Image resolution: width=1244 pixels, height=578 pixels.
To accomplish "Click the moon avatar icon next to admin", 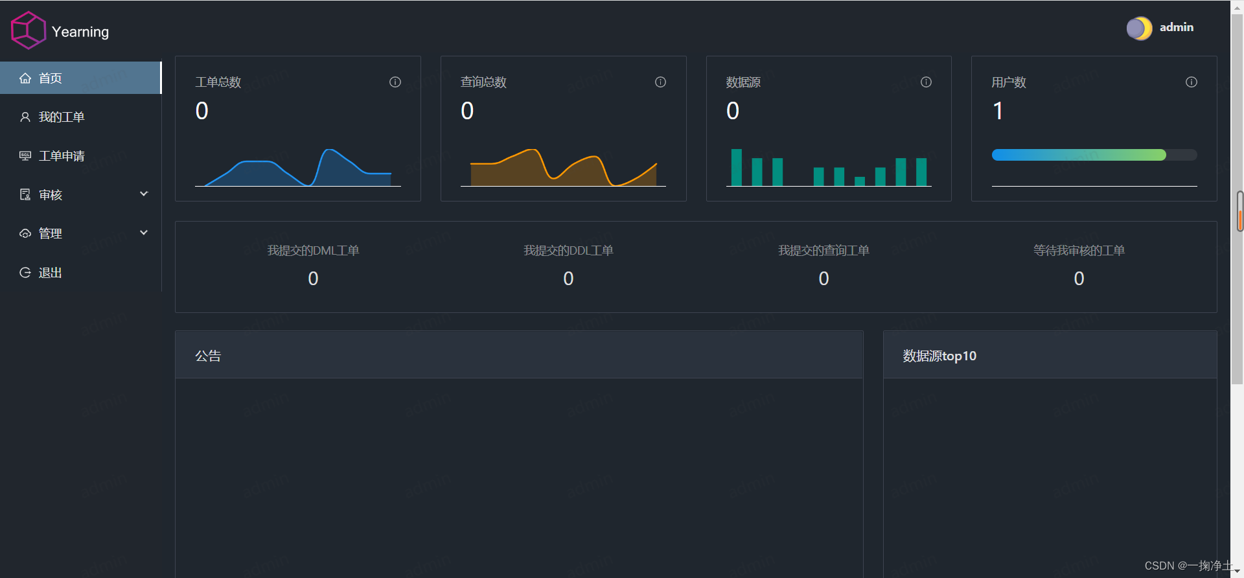I will [x=1139, y=28].
